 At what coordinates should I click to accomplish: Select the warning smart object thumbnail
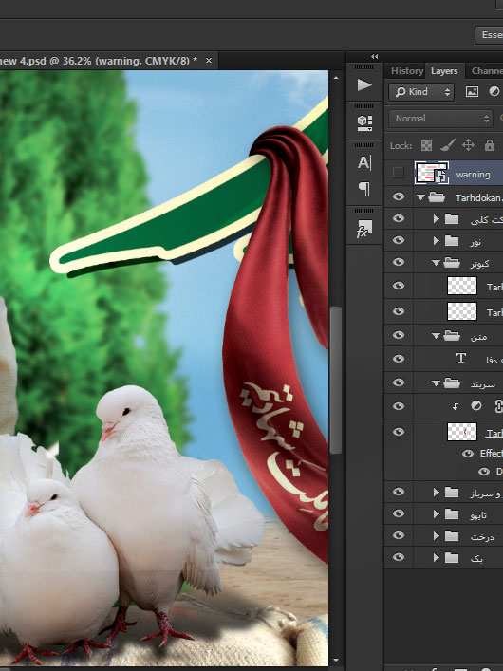[432, 173]
